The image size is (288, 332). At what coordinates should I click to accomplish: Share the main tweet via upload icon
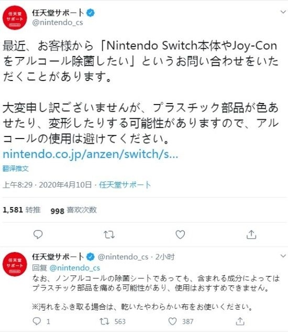coord(251,235)
